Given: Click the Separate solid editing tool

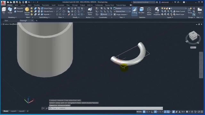Looking at the screenshot, I should 45,14.
